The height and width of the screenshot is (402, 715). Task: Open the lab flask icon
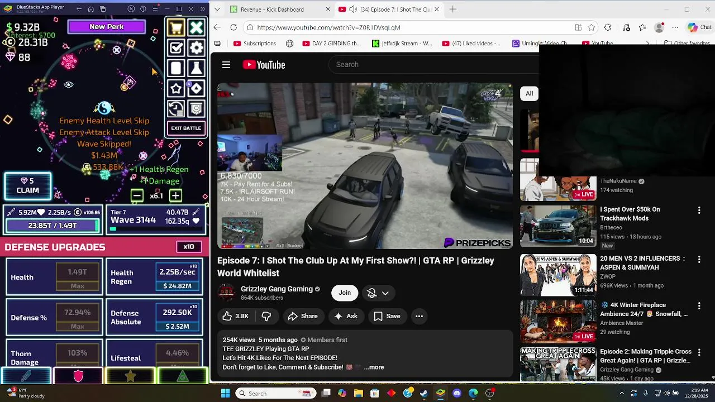(196, 68)
